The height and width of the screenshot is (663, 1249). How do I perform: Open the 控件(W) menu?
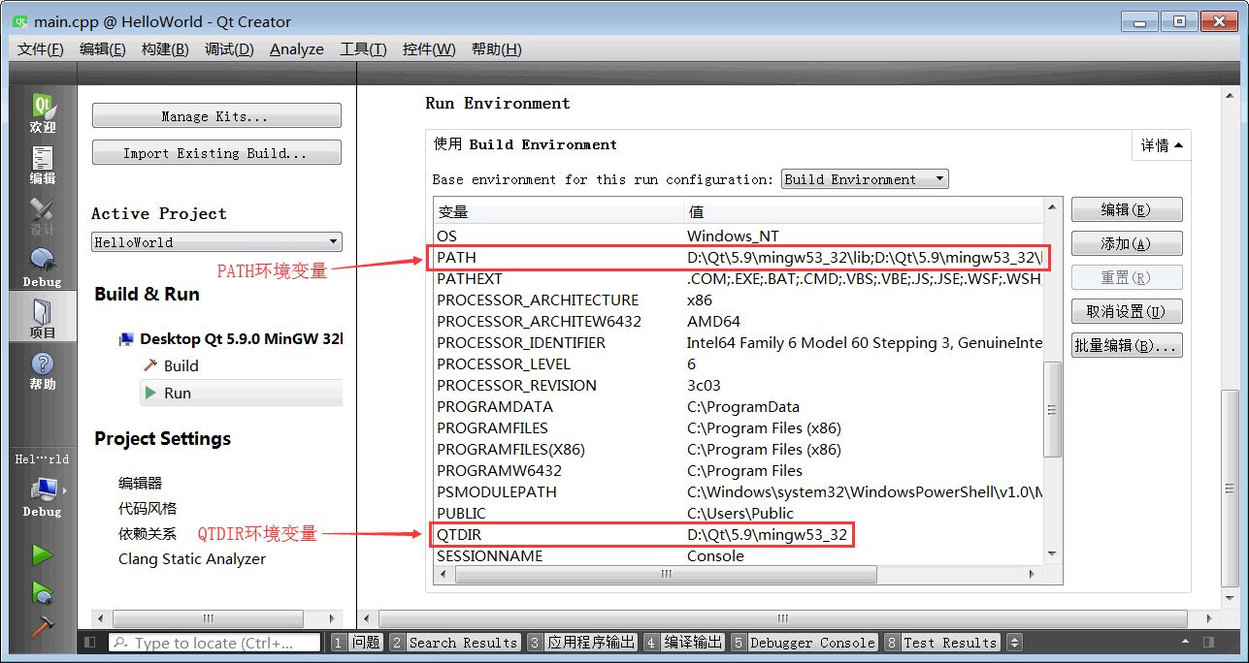429,49
